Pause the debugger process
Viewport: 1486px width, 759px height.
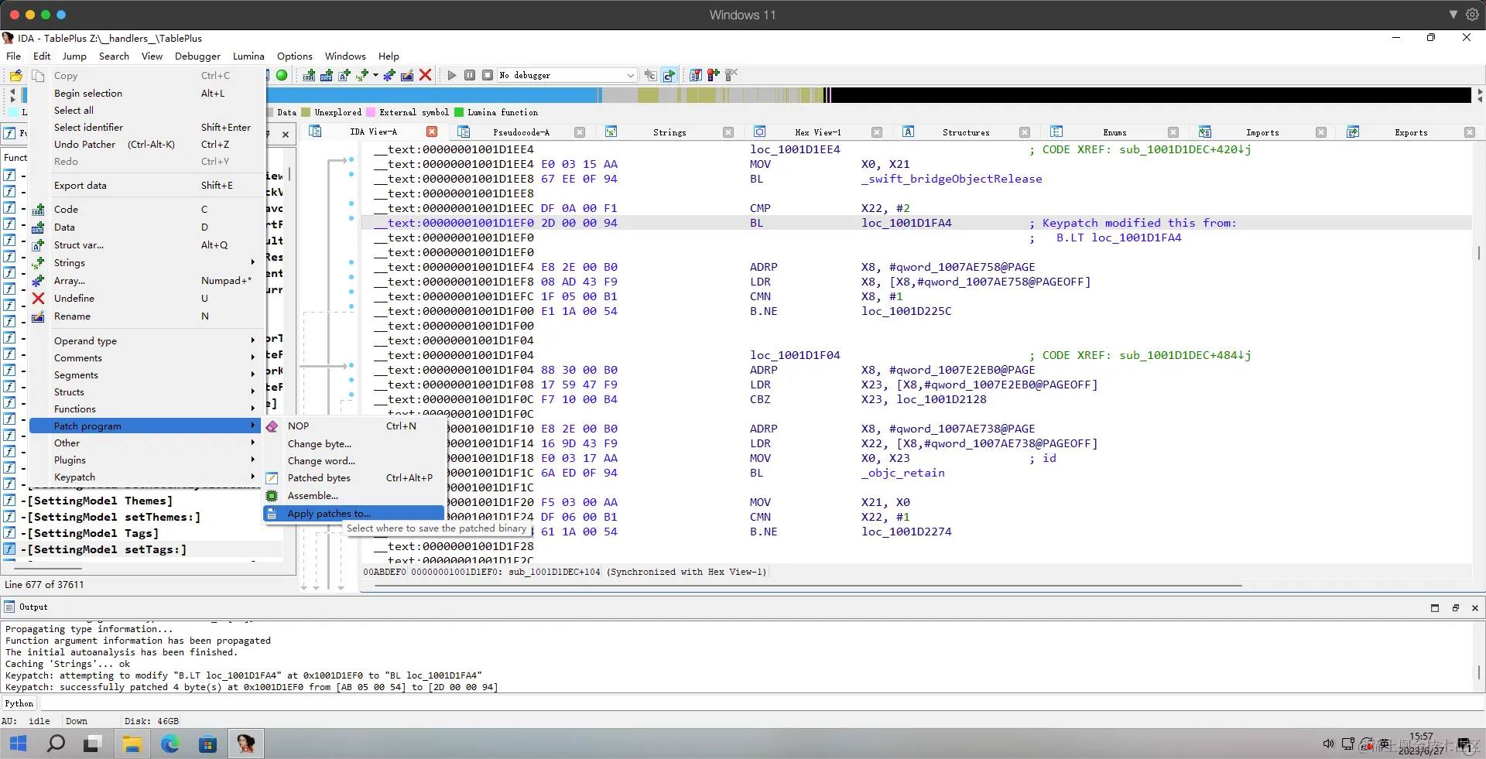pos(470,75)
